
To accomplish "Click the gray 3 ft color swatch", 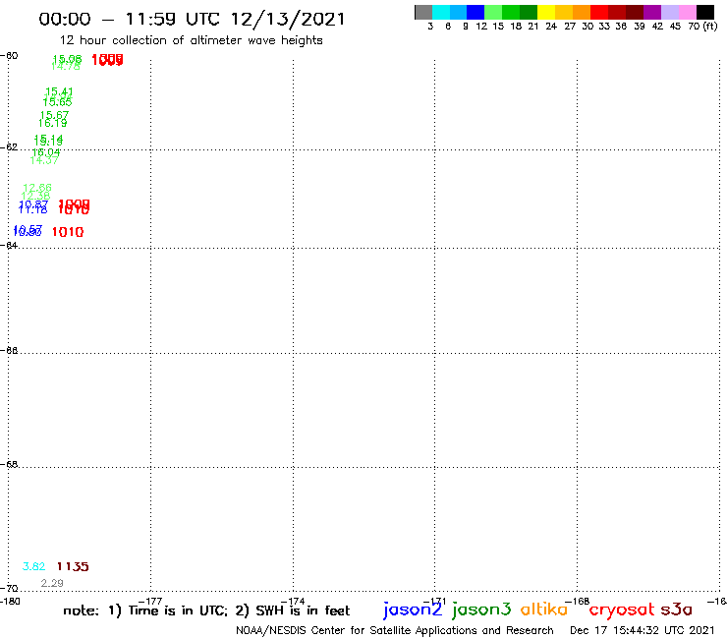I will click(x=423, y=12).
